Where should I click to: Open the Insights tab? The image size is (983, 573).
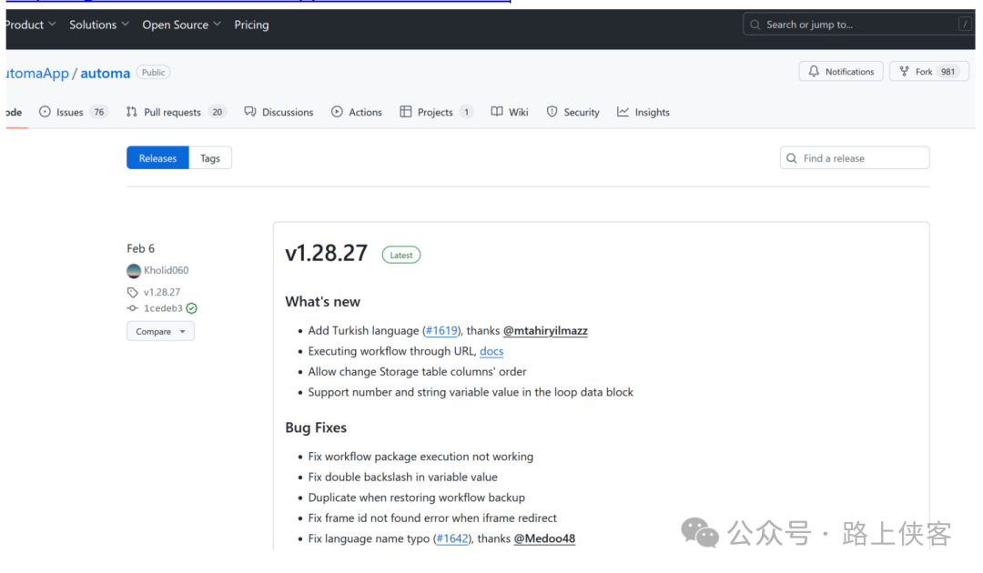click(x=644, y=112)
